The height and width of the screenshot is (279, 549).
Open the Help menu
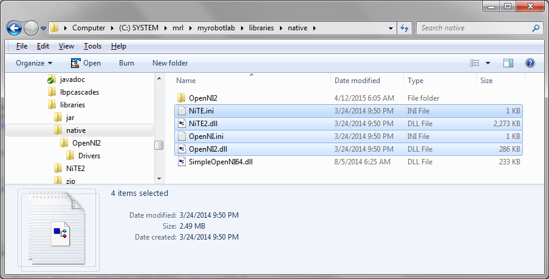click(x=118, y=46)
